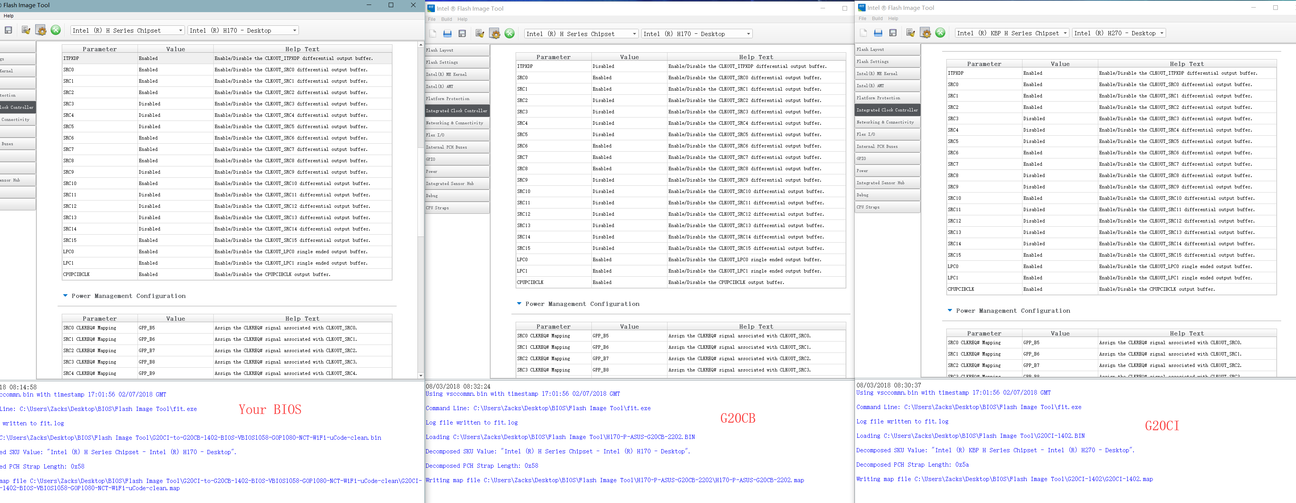Click SRC2 CLKREQ# Mapping GPP_B7 value in right window

(1060, 365)
